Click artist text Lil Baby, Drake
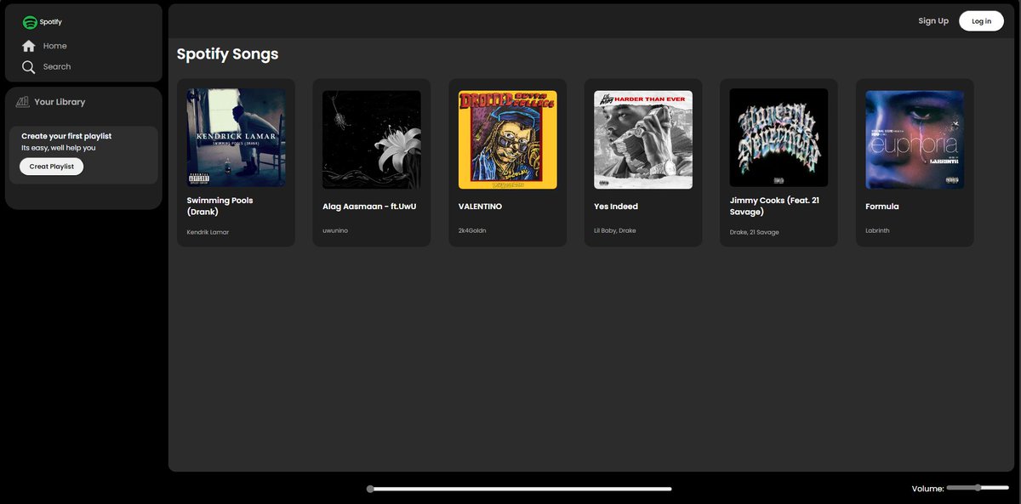This screenshot has height=504, width=1021. click(x=615, y=230)
